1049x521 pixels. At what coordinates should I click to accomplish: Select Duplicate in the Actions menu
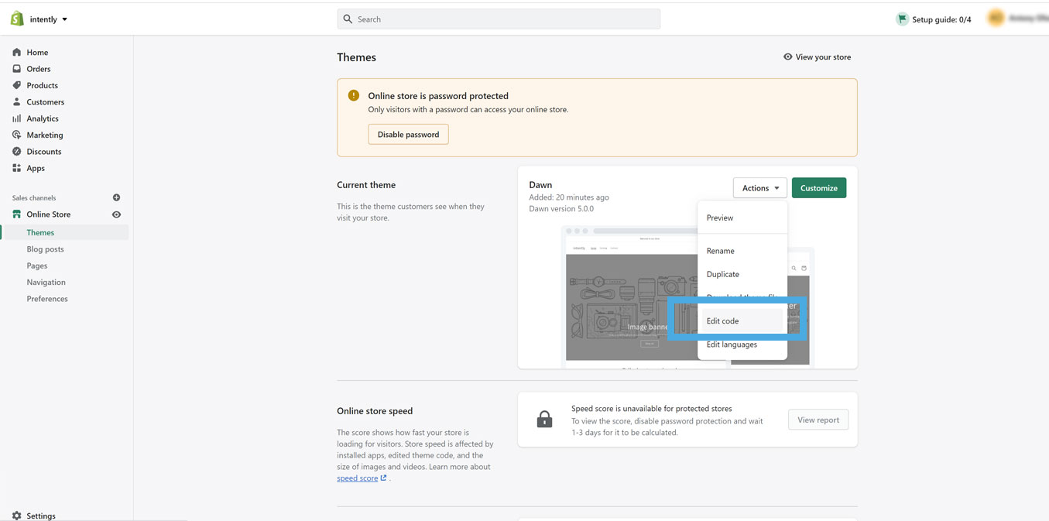(x=722, y=274)
